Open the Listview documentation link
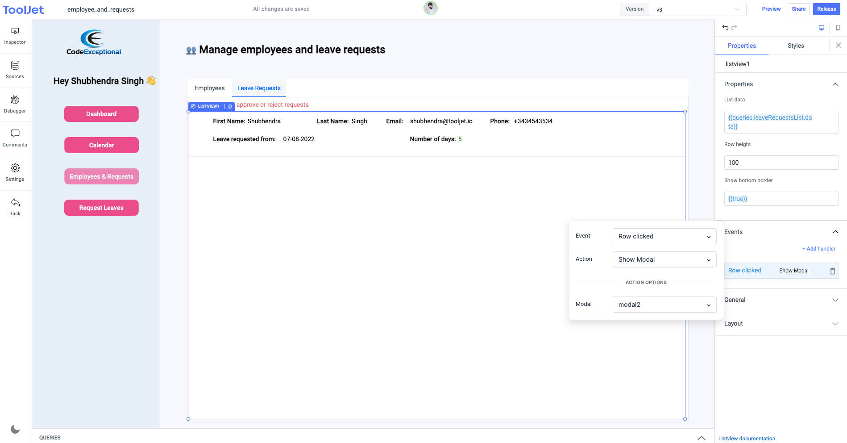Viewport: 847px width, 443px height. pos(747,439)
